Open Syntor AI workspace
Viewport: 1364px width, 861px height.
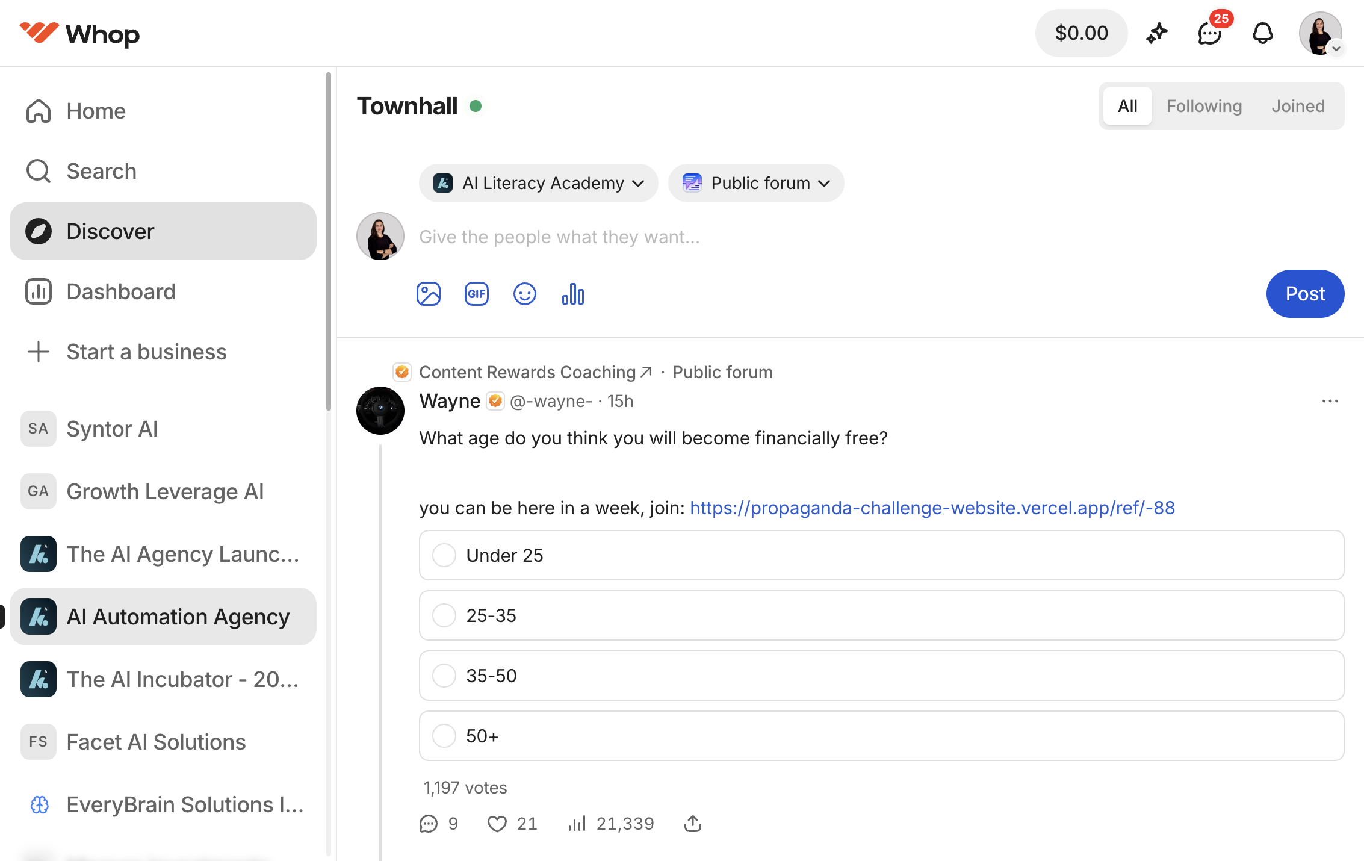163,429
